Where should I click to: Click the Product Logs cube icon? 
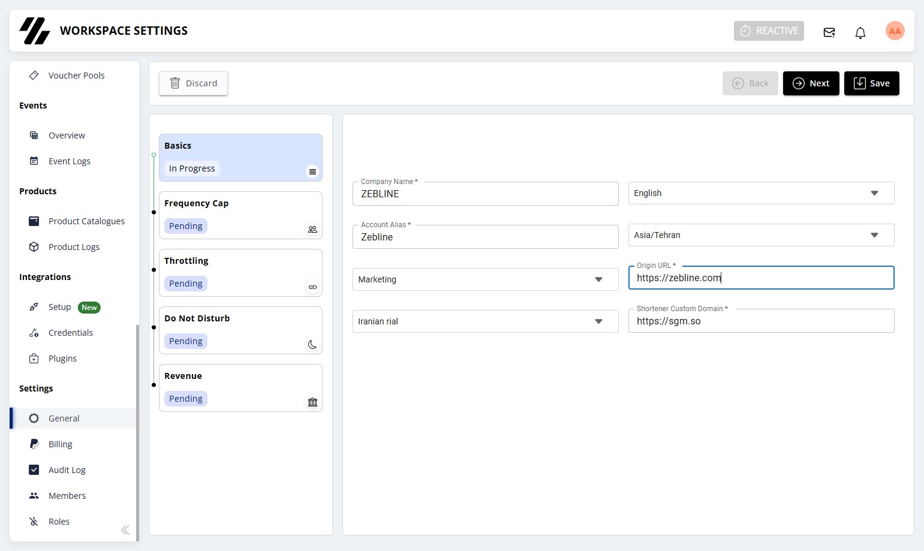click(x=34, y=247)
